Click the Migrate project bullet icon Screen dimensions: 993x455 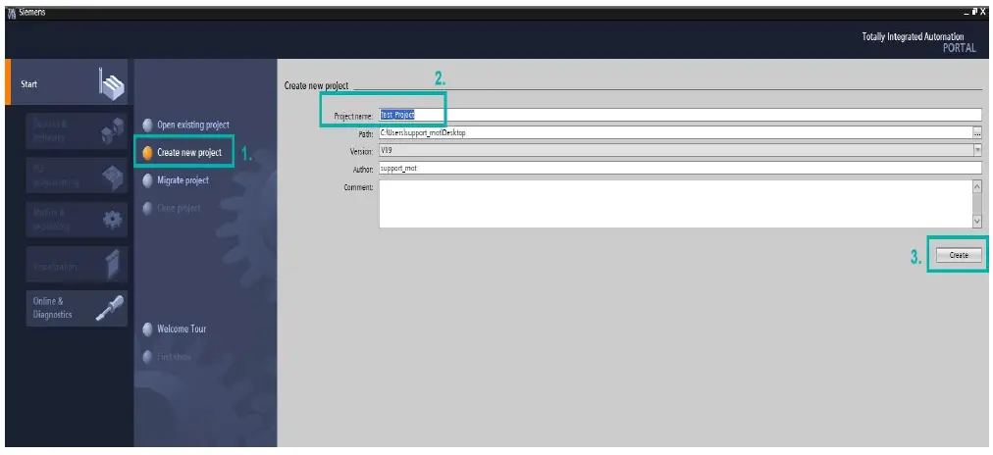click(x=147, y=180)
